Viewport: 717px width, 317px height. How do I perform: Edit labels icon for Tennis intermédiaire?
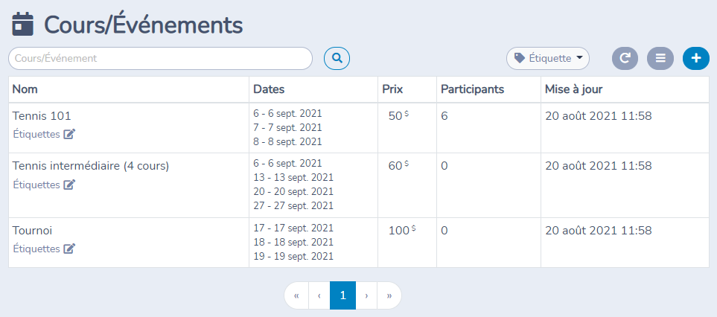[69, 185]
